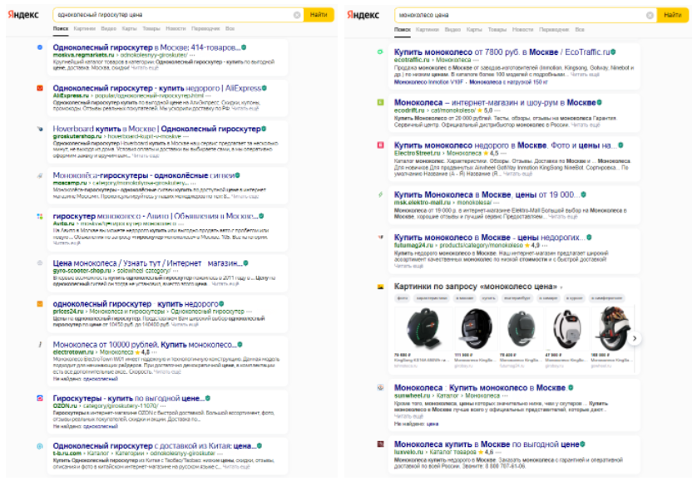This screenshot has width=697, height=481.
Task: Select the Переводчик tab in the right window
Action: (x=554, y=30)
